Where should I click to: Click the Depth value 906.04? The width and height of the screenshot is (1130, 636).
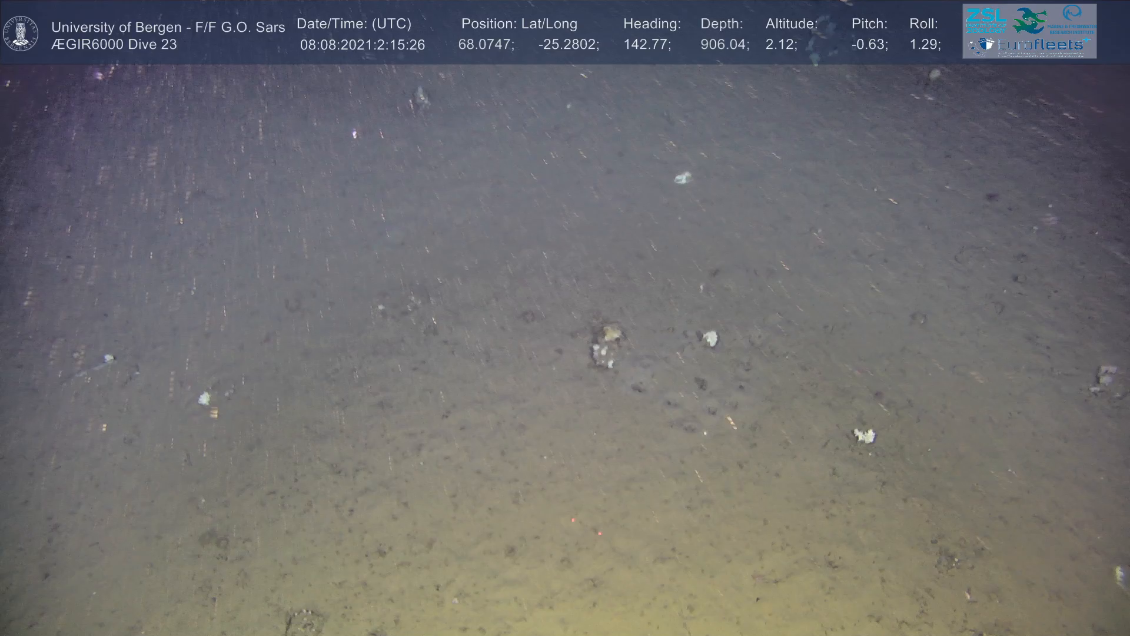(x=724, y=45)
